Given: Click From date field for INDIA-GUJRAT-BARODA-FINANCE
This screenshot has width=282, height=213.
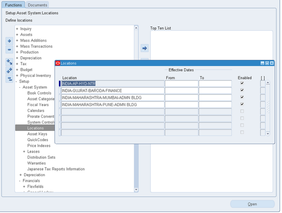Looking at the screenshot, I should pyautogui.click(x=182, y=91).
